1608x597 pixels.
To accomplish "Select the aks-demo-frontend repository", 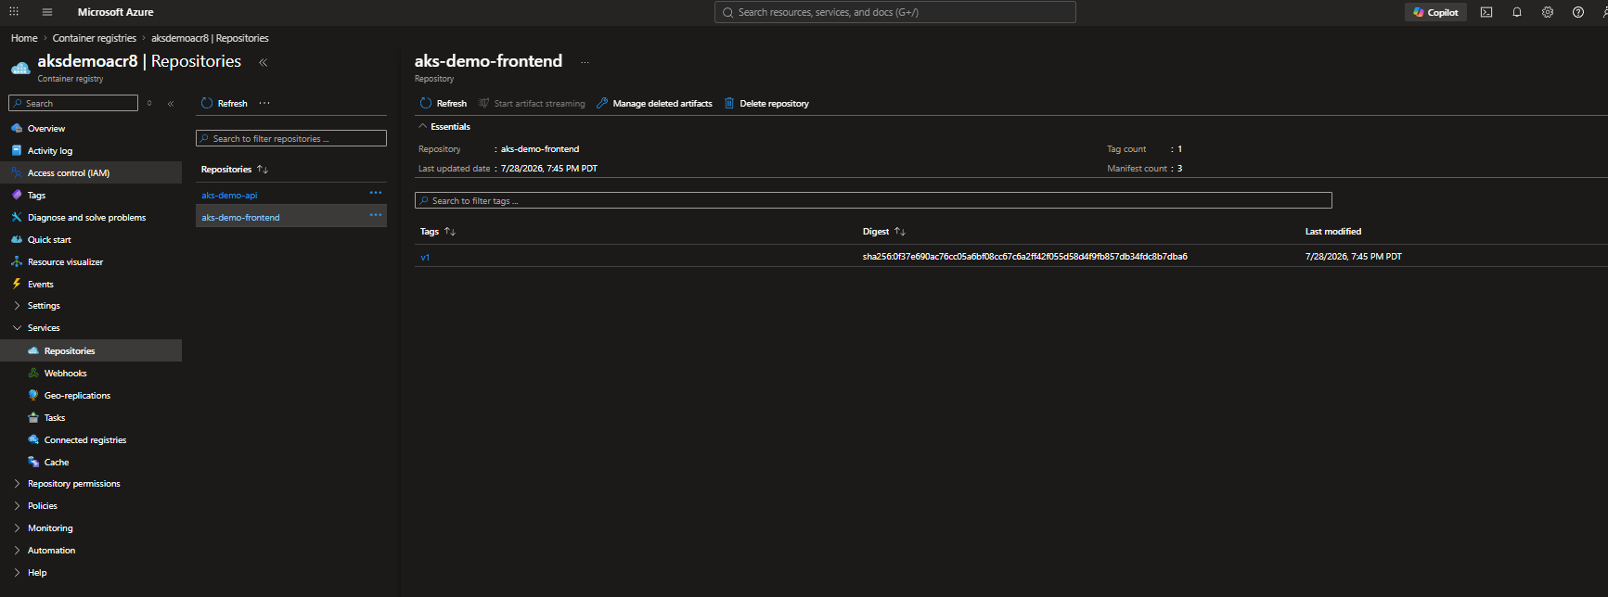I will coord(240,218).
